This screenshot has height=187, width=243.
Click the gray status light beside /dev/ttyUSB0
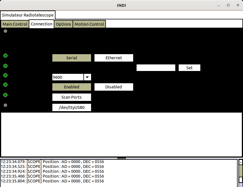click(x=5, y=105)
